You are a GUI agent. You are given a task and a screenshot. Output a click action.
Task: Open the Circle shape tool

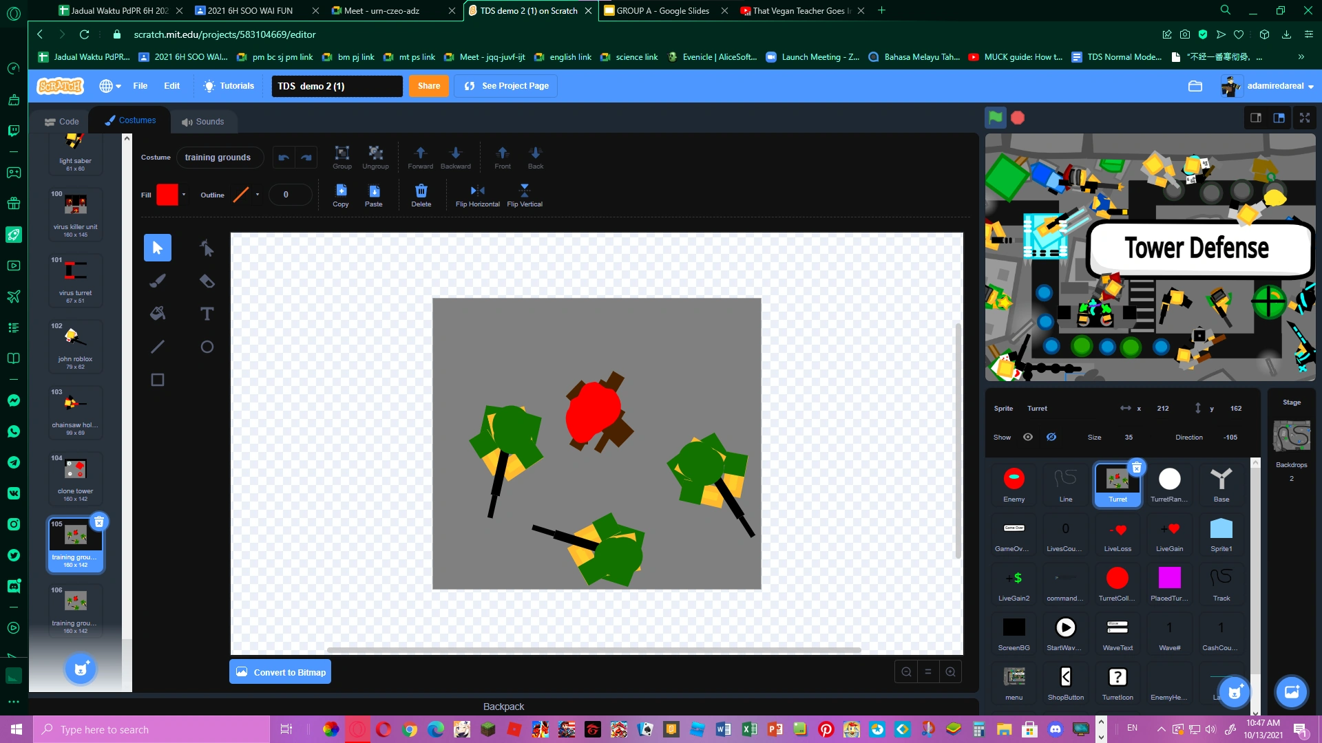(207, 347)
